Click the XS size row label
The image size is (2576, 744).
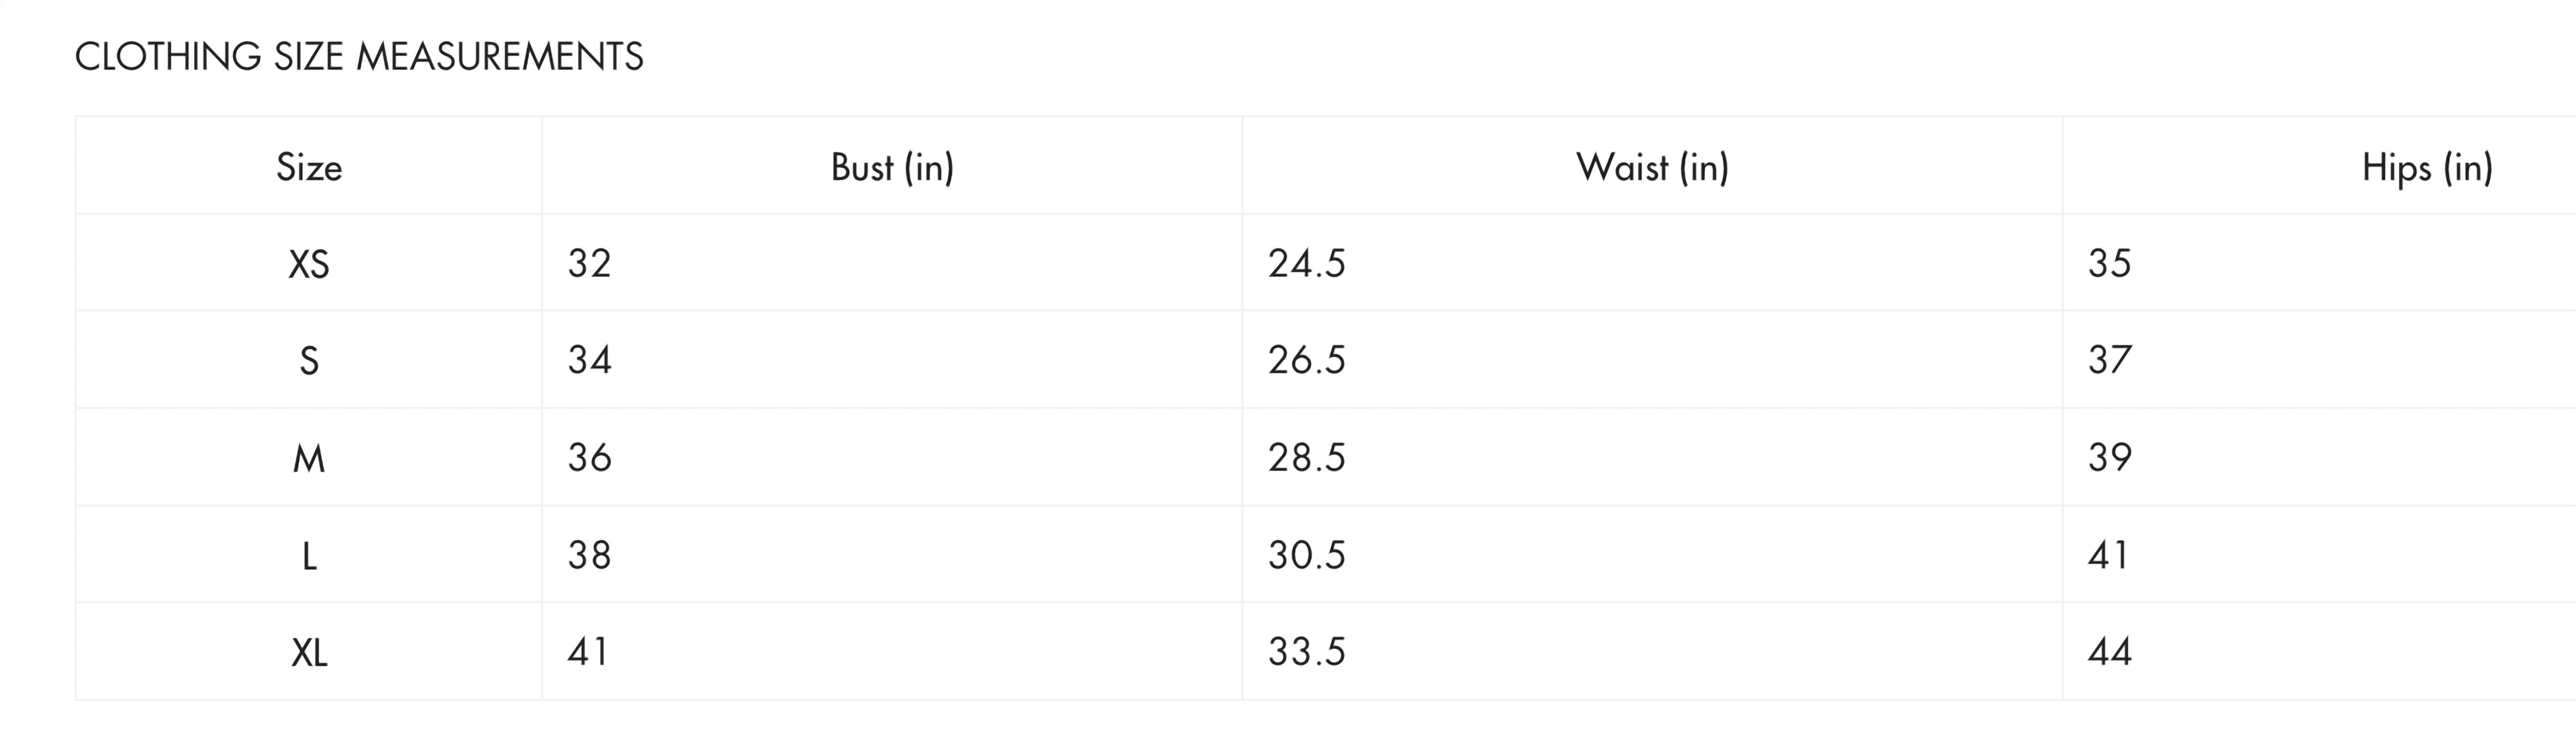[309, 264]
